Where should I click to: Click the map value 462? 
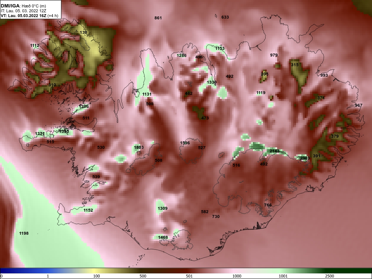(x=189, y=93)
